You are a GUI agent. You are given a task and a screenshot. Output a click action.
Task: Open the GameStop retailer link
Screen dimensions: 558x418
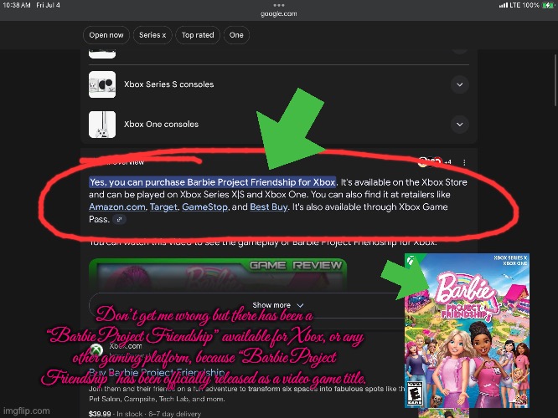[x=204, y=206]
